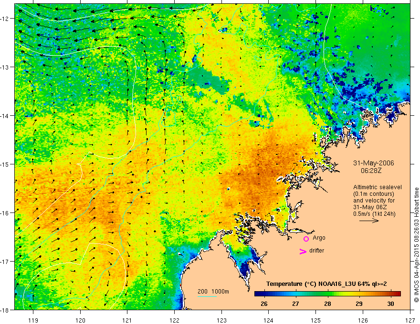The height and width of the screenshot is (324, 420).
Task: Click the magenta Argo circle marker in legend
Action: click(x=306, y=239)
